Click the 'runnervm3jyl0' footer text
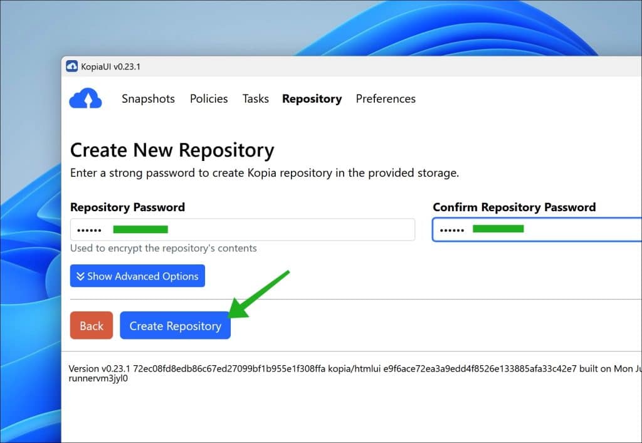 point(98,378)
